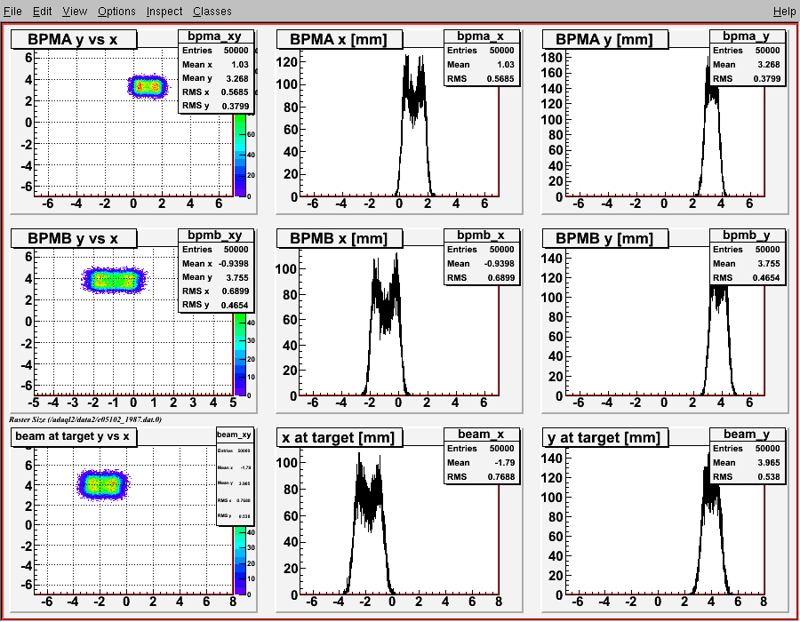Select the 'BPMA y [mm]' title box
Image resolution: width=800 pixels, height=622 pixels.
[x=605, y=39]
